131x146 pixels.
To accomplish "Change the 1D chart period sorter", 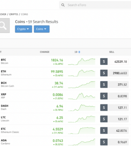I will (x=77, y=52).
